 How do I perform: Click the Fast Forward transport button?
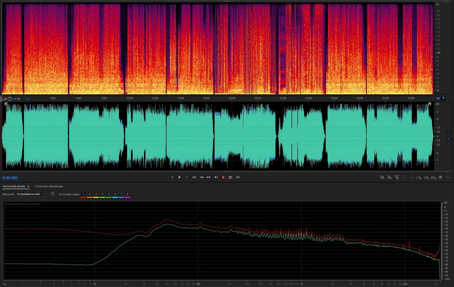(209, 177)
